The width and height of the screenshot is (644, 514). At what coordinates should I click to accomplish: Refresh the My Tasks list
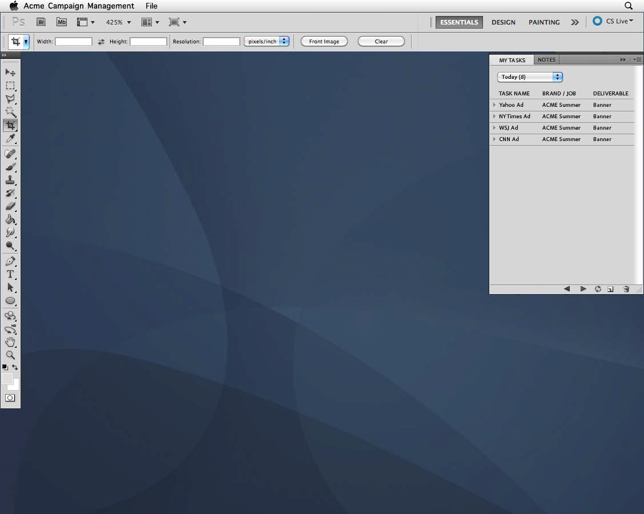[598, 289]
